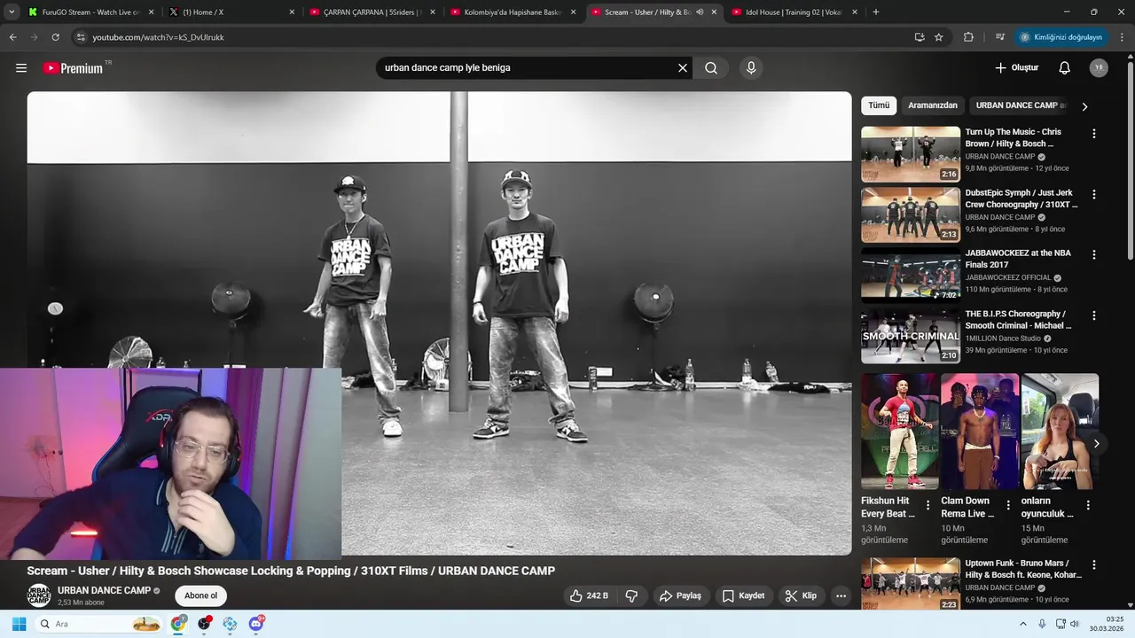Click the Kaydet save button
Screen dimensions: 1135x638
(x=743, y=596)
